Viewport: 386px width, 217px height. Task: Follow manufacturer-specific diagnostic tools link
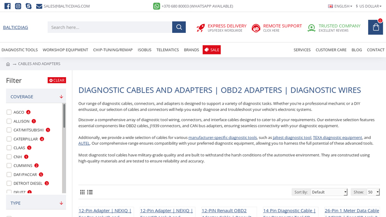(x=222, y=137)
